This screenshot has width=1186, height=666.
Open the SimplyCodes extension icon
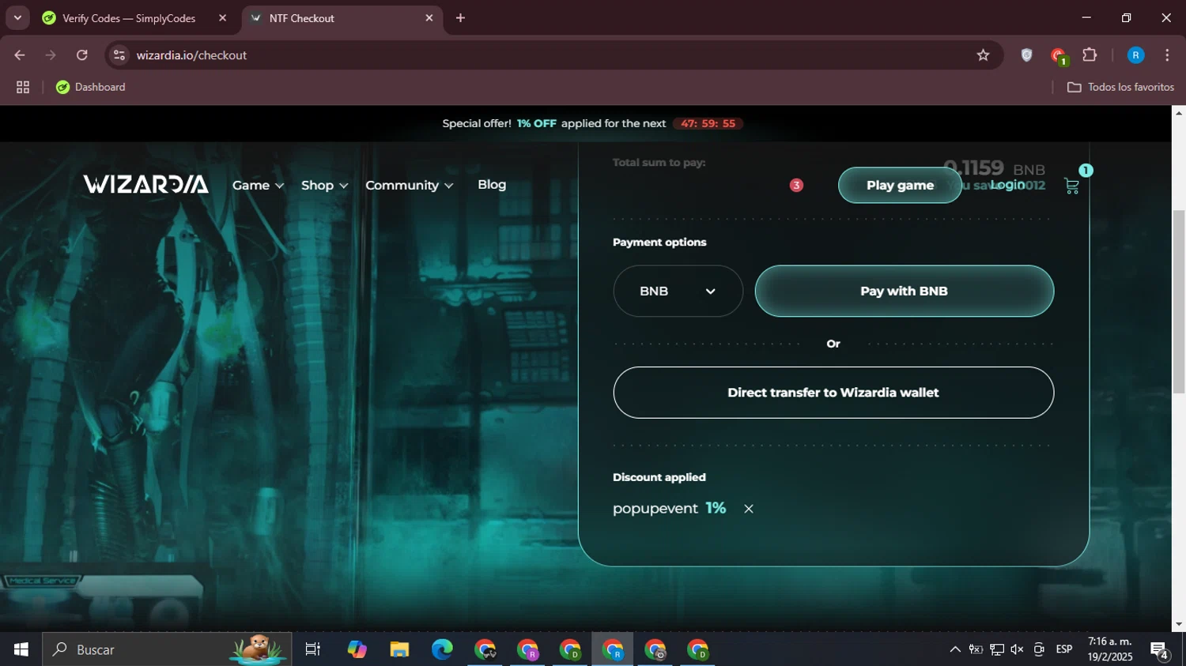1058,55
